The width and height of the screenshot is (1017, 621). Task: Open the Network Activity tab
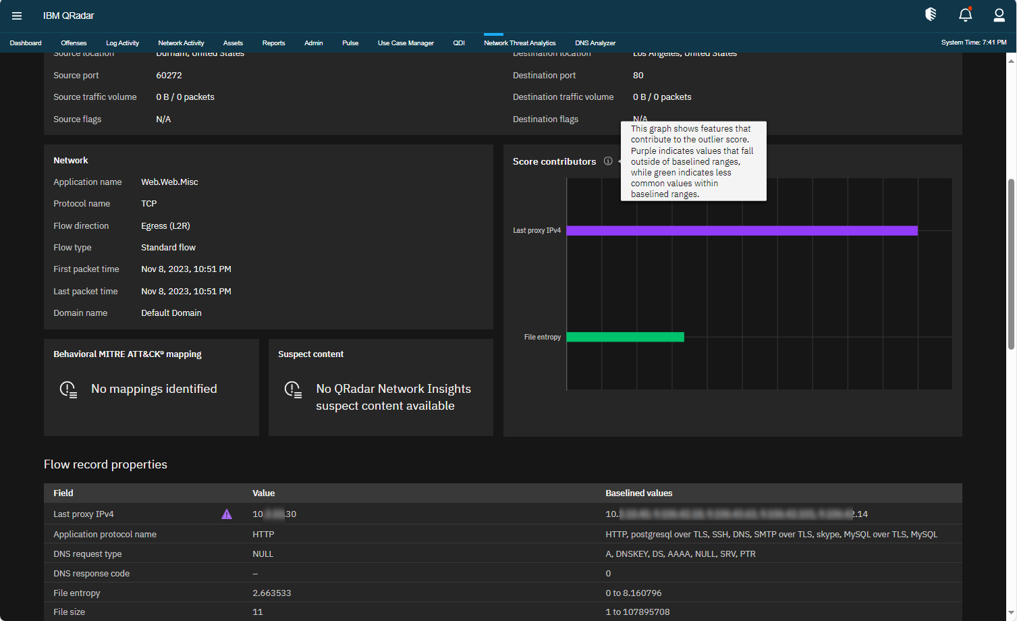point(180,43)
